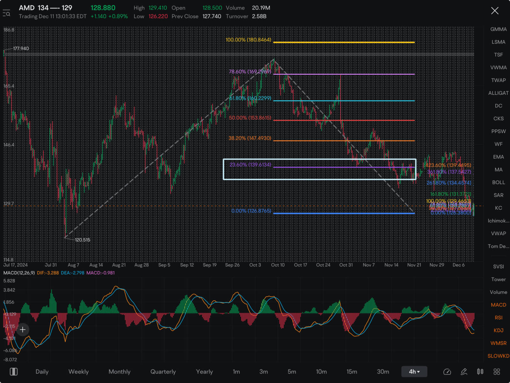
Task: Close the chart view with X
Action: (x=495, y=11)
